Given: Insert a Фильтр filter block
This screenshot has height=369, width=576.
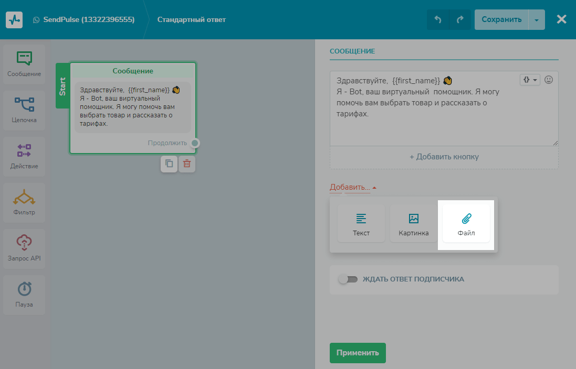Looking at the screenshot, I should [x=24, y=203].
